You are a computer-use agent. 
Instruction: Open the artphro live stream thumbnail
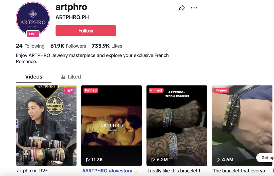point(46,126)
